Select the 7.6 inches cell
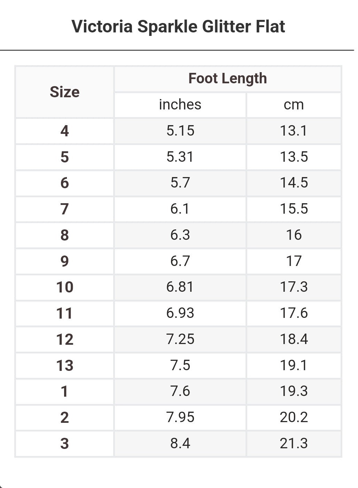 [x=180, y=391]
